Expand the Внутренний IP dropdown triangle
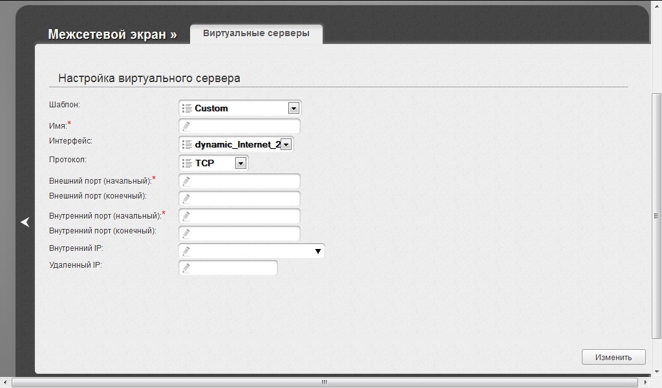 [x=317, y=251]
